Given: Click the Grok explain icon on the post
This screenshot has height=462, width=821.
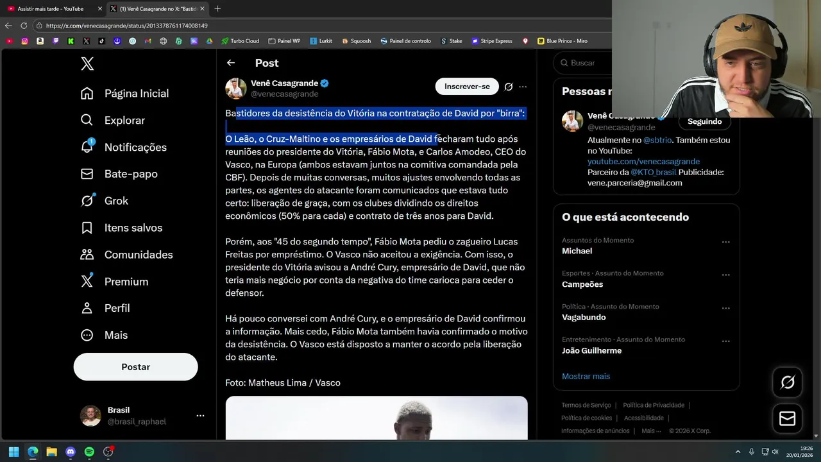Looking at the screenshot, I should pyautogui.click(x=509, y=87).
